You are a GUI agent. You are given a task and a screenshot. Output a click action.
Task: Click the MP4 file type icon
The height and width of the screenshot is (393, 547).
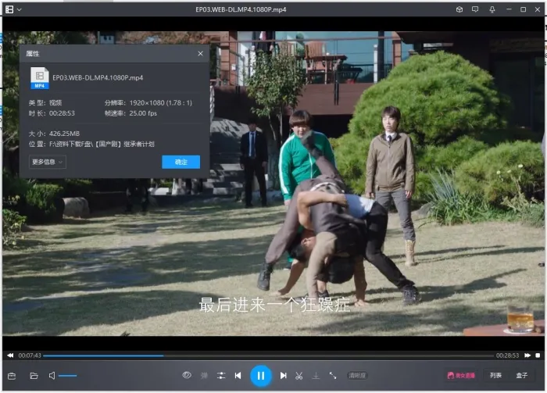click(39, 78)
